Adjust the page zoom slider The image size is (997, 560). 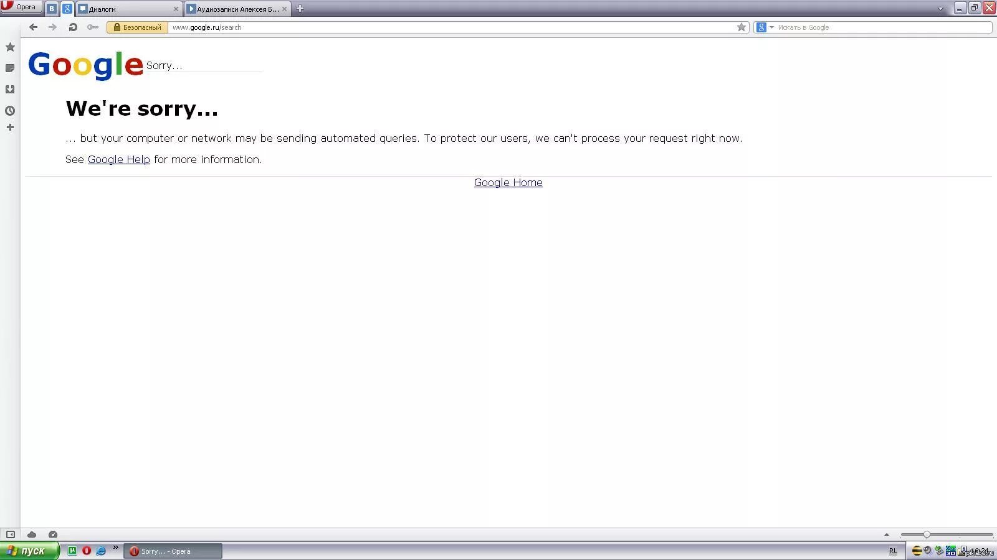pyautogui.click(x=947, y=534)
